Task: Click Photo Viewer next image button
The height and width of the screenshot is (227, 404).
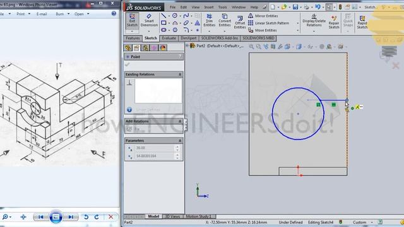Action: pos(71,217)
